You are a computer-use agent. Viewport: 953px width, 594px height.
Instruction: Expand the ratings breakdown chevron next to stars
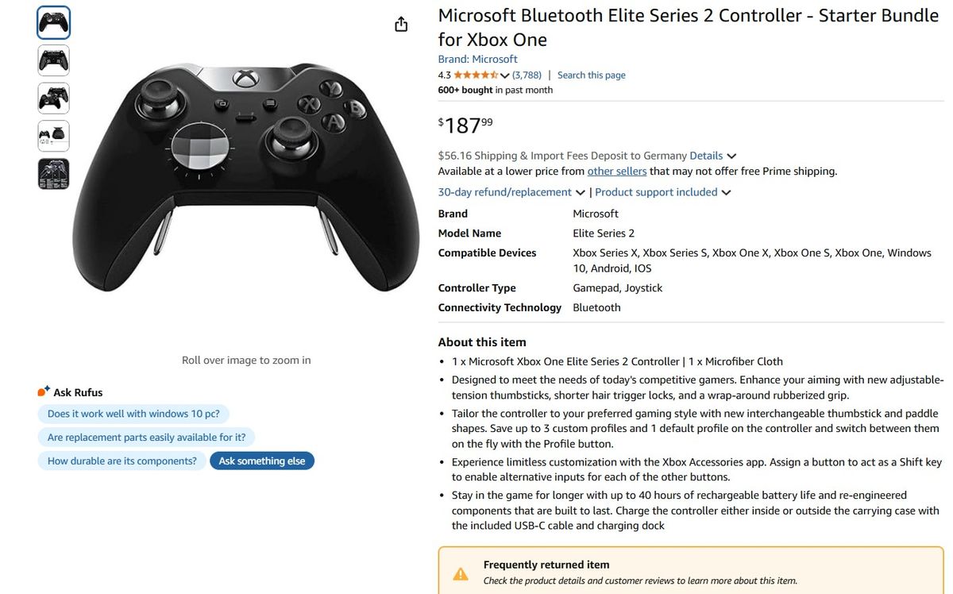[x=506, y=74]
